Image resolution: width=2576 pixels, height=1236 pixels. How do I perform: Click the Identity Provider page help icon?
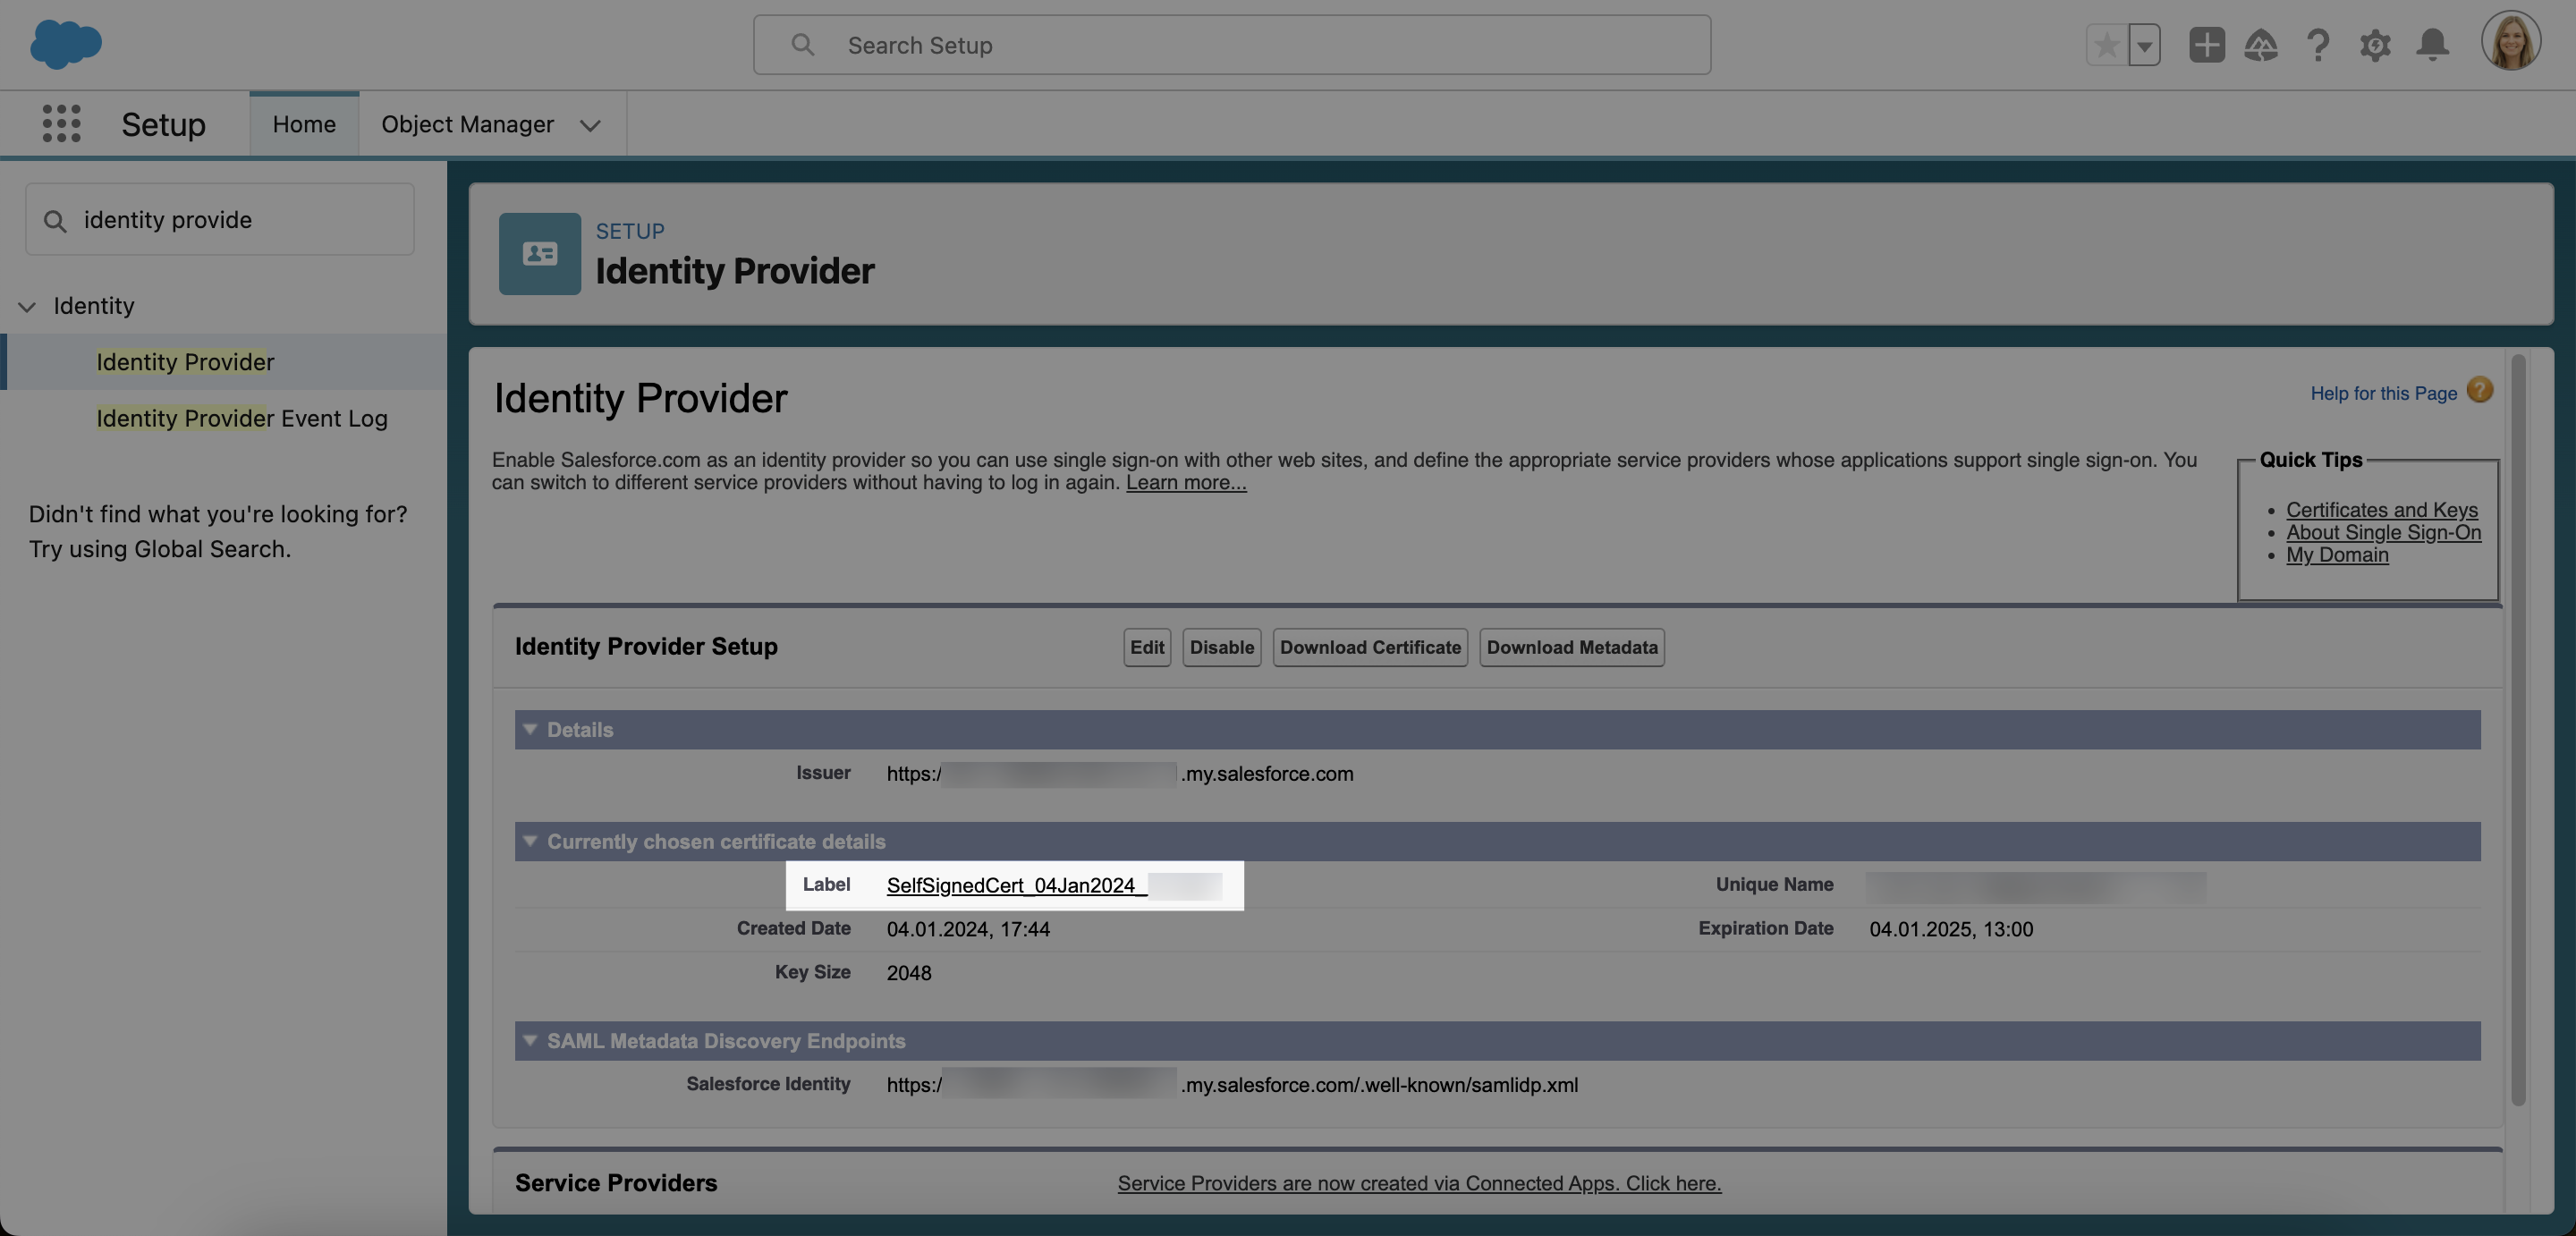(x=2480, y=391)
